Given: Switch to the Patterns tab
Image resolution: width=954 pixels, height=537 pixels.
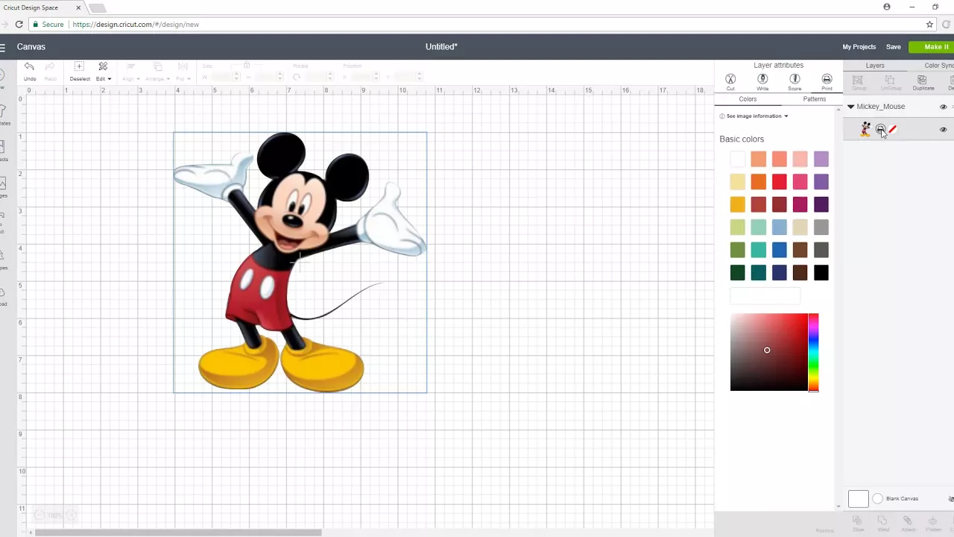Looking at the screenshot, I should [x=814, y=99].
